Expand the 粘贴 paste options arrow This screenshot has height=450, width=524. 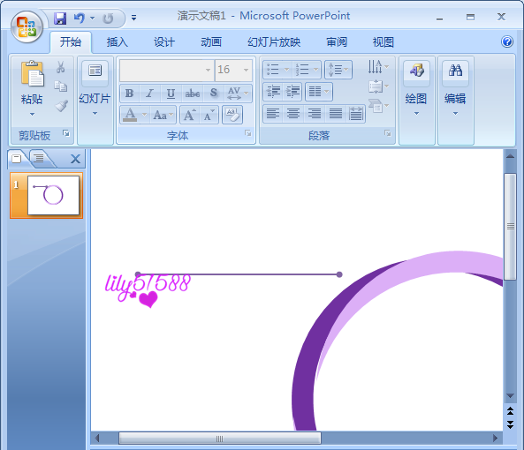point(32,114)
